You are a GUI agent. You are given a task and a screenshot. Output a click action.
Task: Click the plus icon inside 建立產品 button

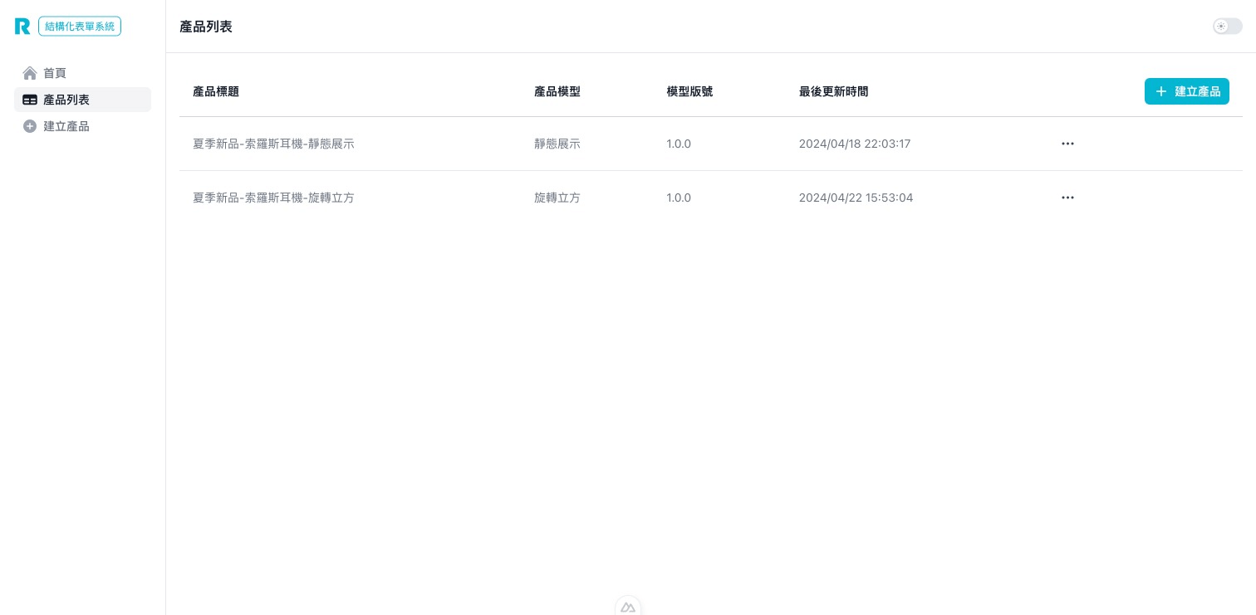1161,91
